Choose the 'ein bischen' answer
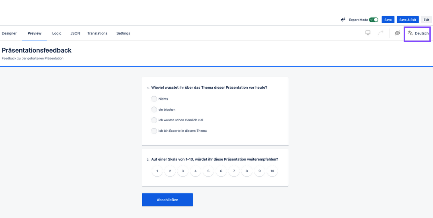433x218 pixels. [154, 110]
